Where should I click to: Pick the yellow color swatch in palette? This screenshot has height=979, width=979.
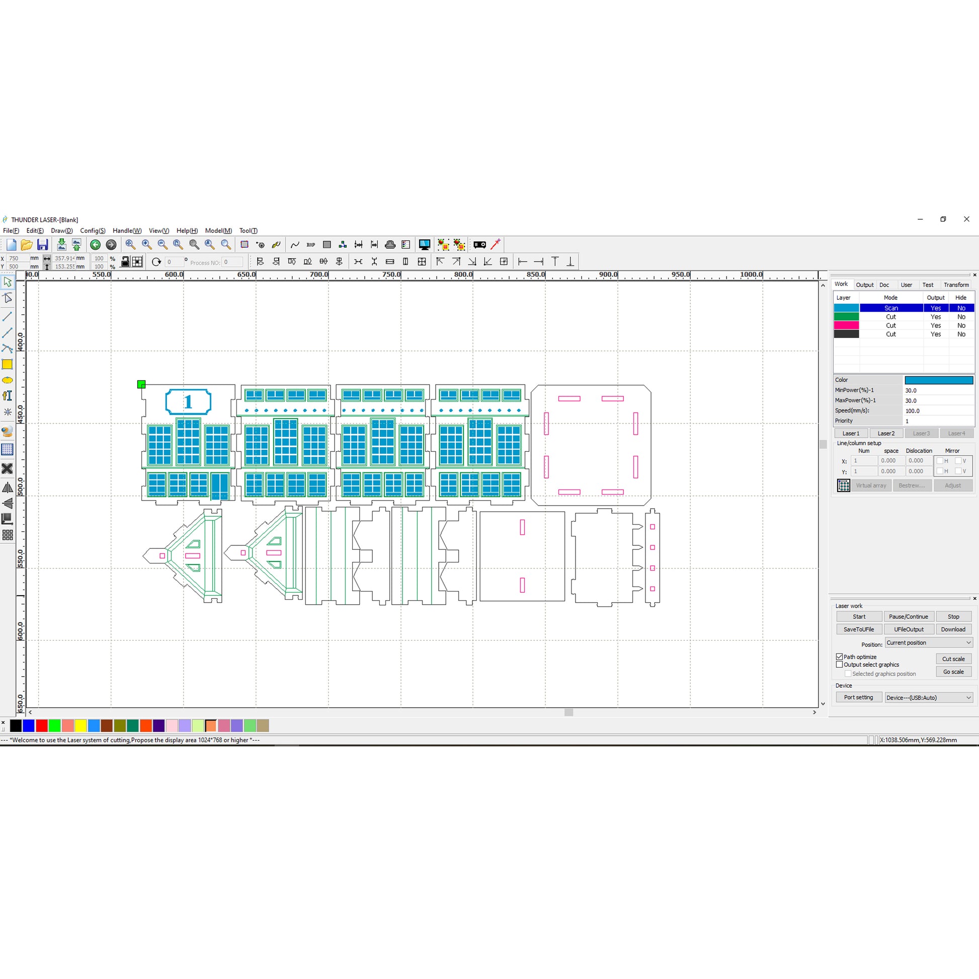tap(80, 725)
